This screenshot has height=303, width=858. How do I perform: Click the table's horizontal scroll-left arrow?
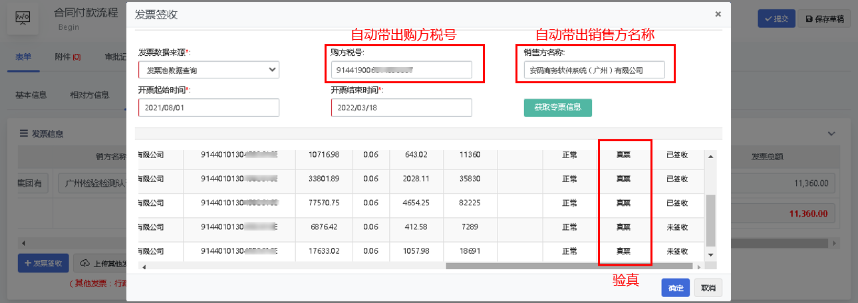coord(144,266)
